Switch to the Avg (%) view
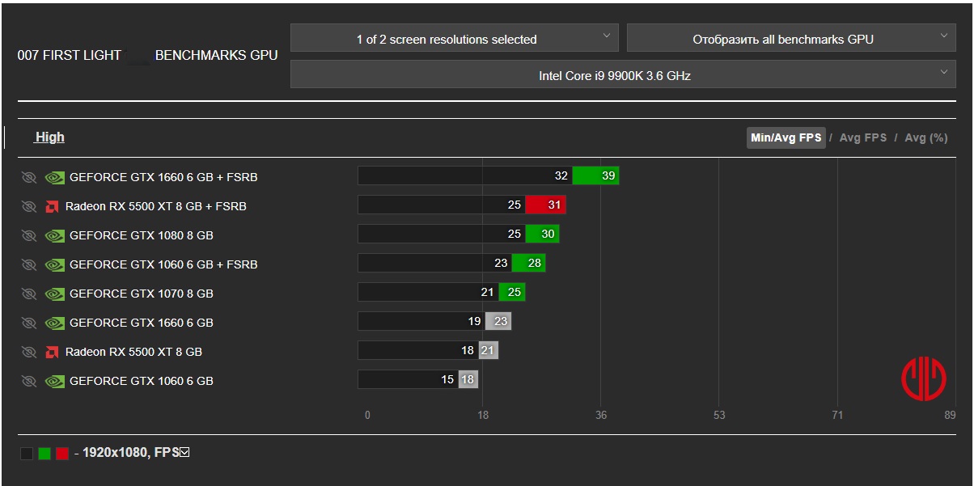The image size is (974, 486). pos(926,137)
